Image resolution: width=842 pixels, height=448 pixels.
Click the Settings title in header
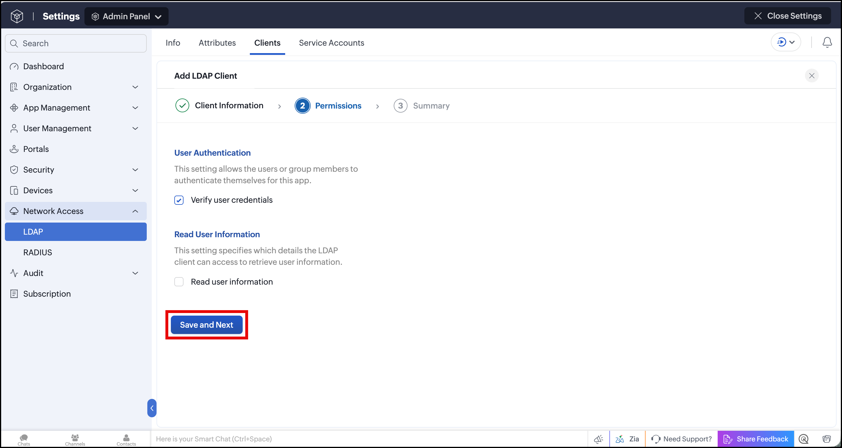pos(61,16)
